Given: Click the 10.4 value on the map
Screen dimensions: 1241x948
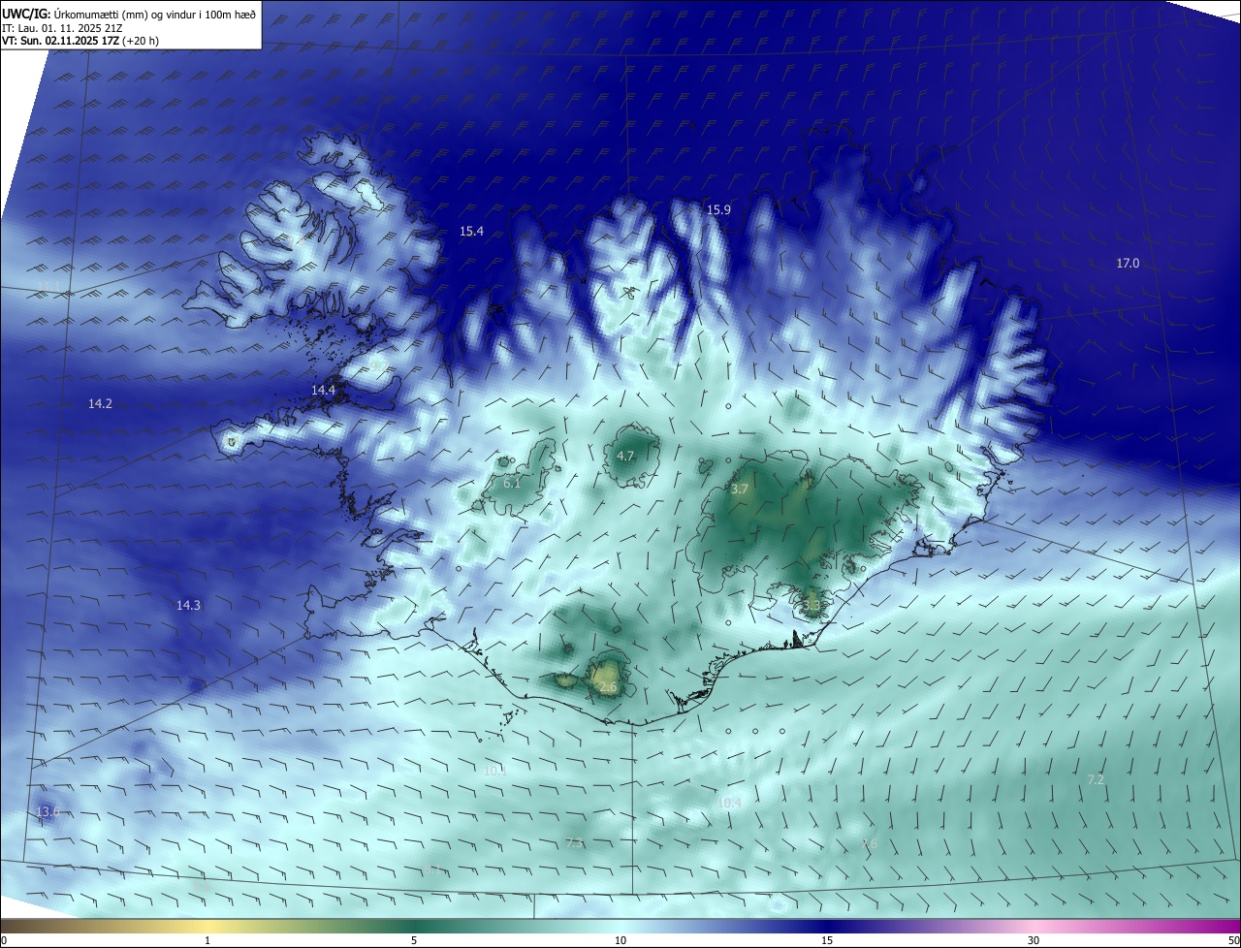Looking at the screenshot, I should [730, 803].
